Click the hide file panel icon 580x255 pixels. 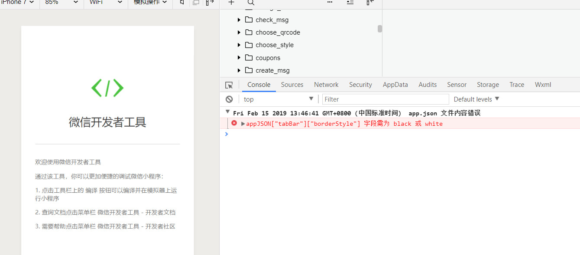click(x=370, y=2)
